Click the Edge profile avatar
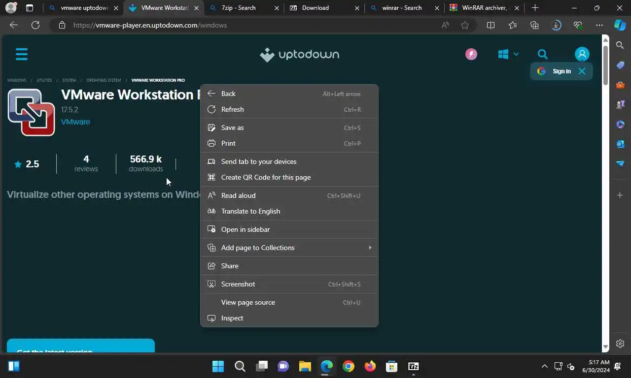The height and width of the screenshot is (378, 631). coord(11,8)
